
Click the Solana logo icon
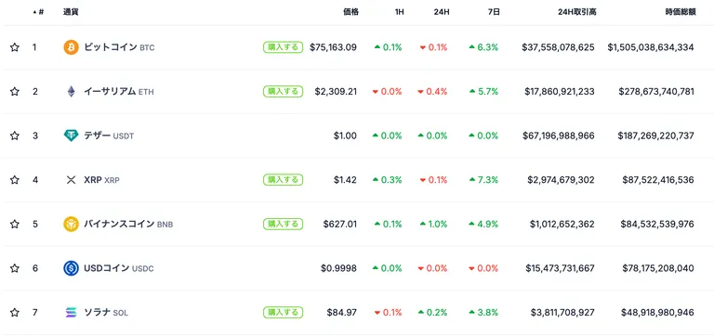click(x=71, y=313)
